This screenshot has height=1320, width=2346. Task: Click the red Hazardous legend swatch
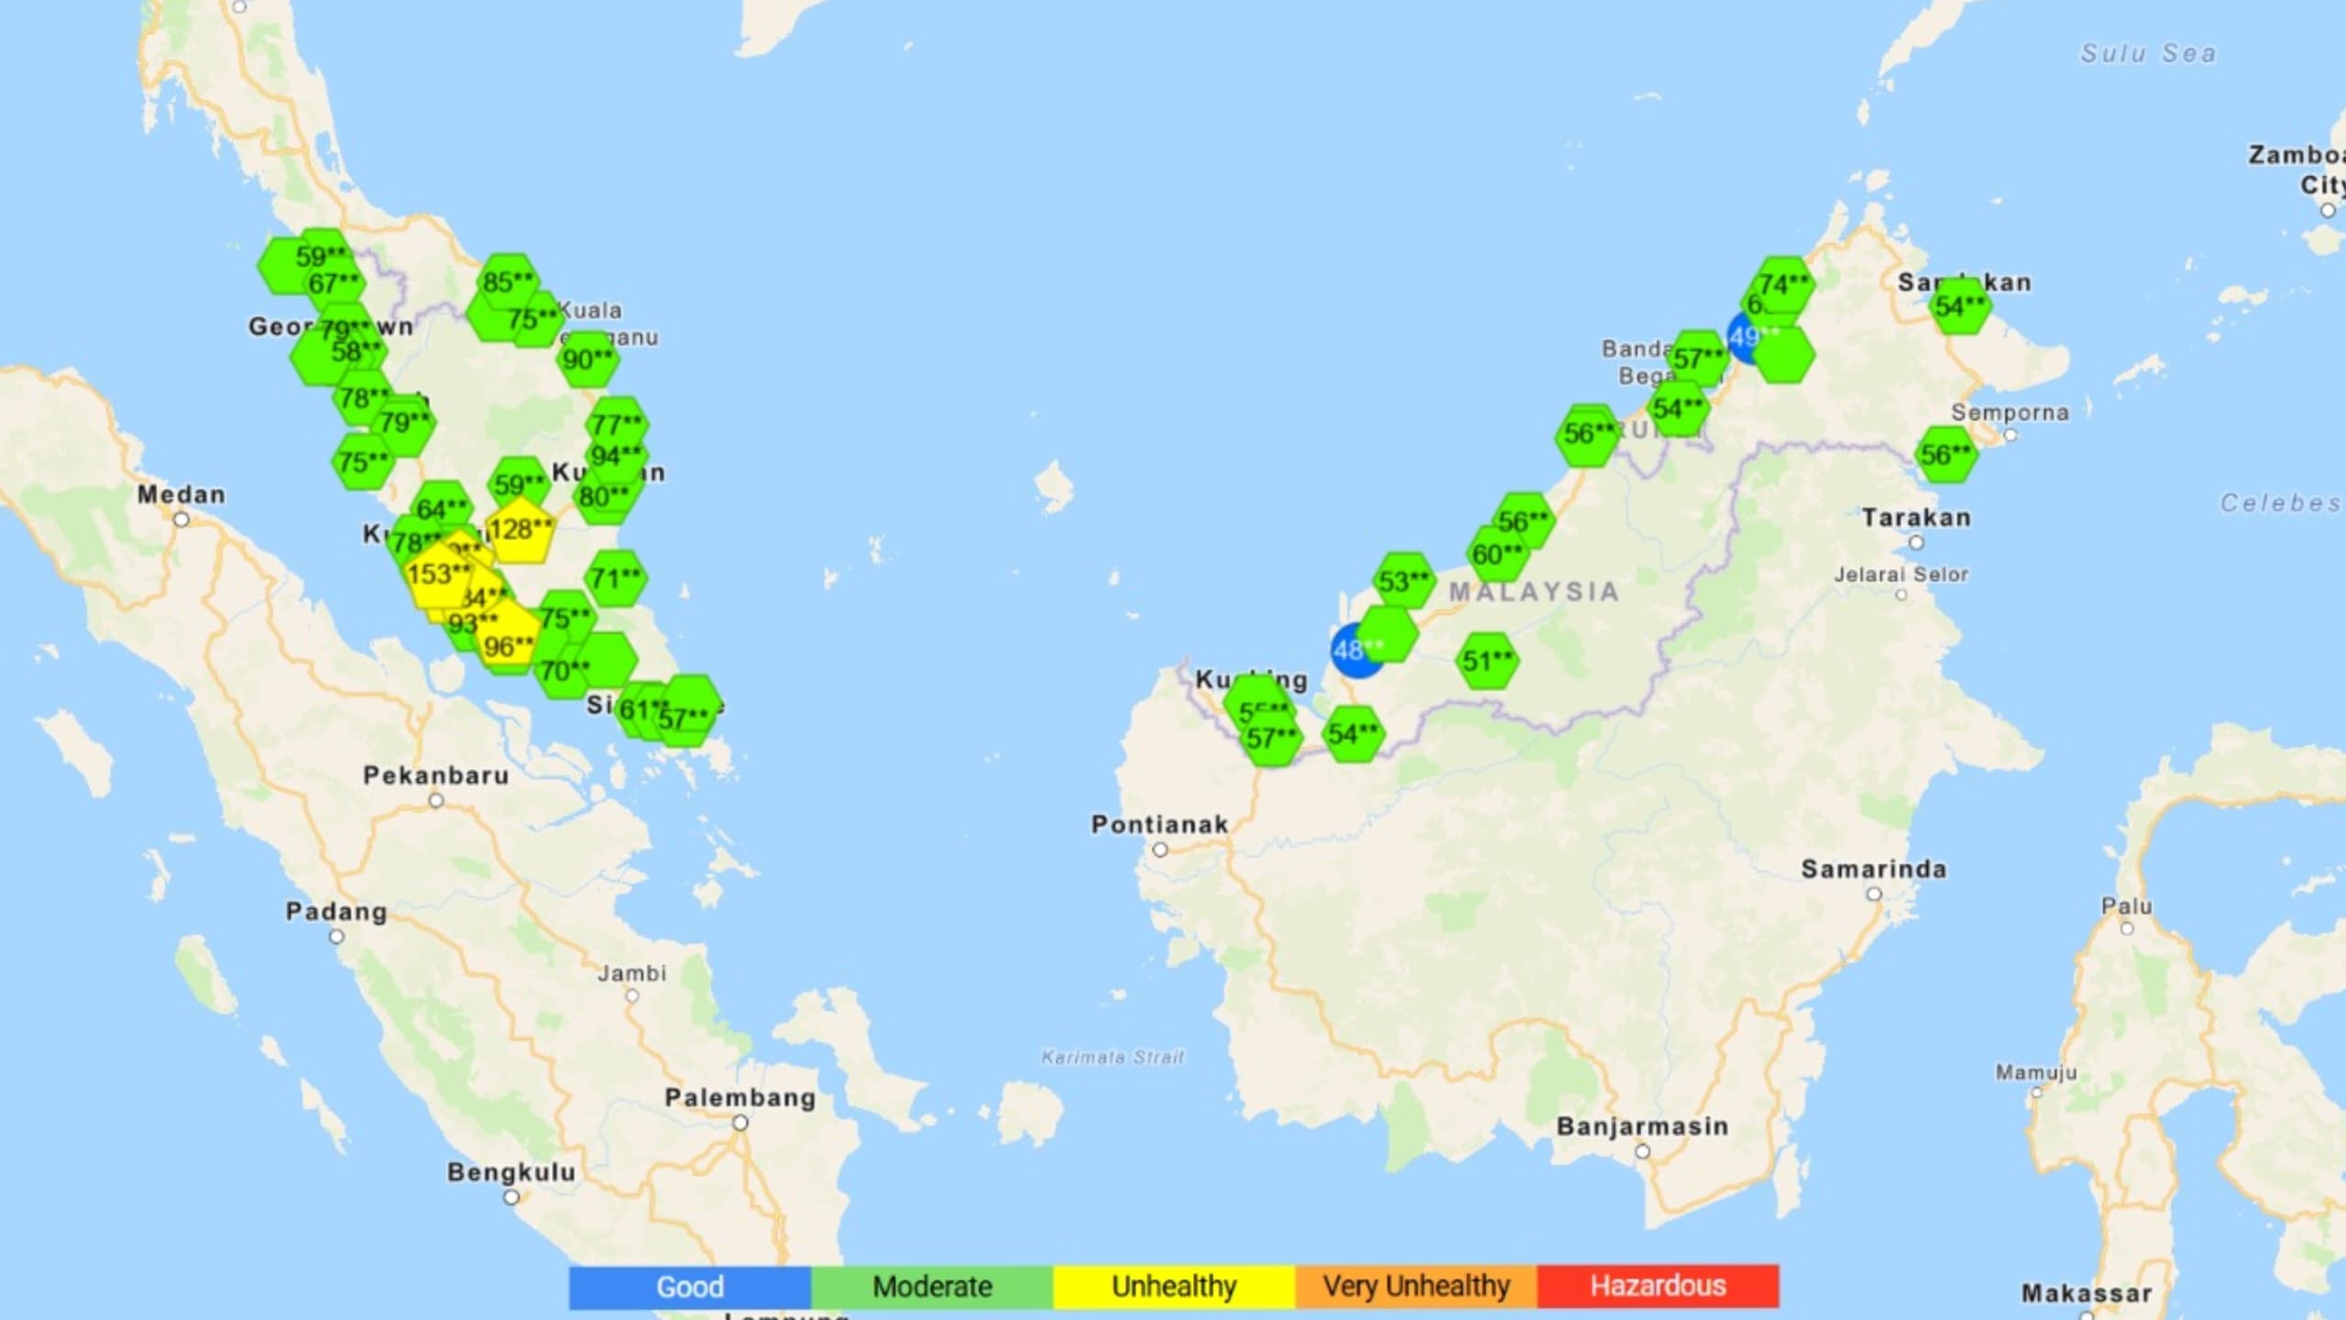click(x=1657, y=1286)
